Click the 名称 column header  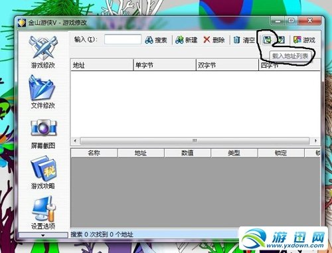[x=94, y=153]
